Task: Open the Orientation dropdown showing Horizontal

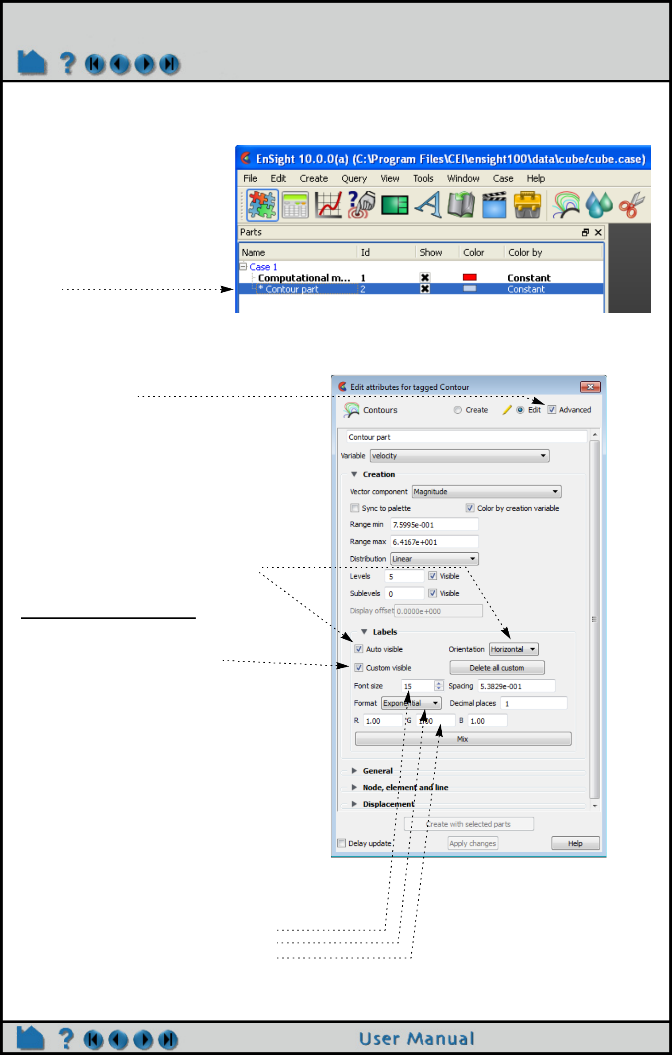Action: [x=514, y=649]
